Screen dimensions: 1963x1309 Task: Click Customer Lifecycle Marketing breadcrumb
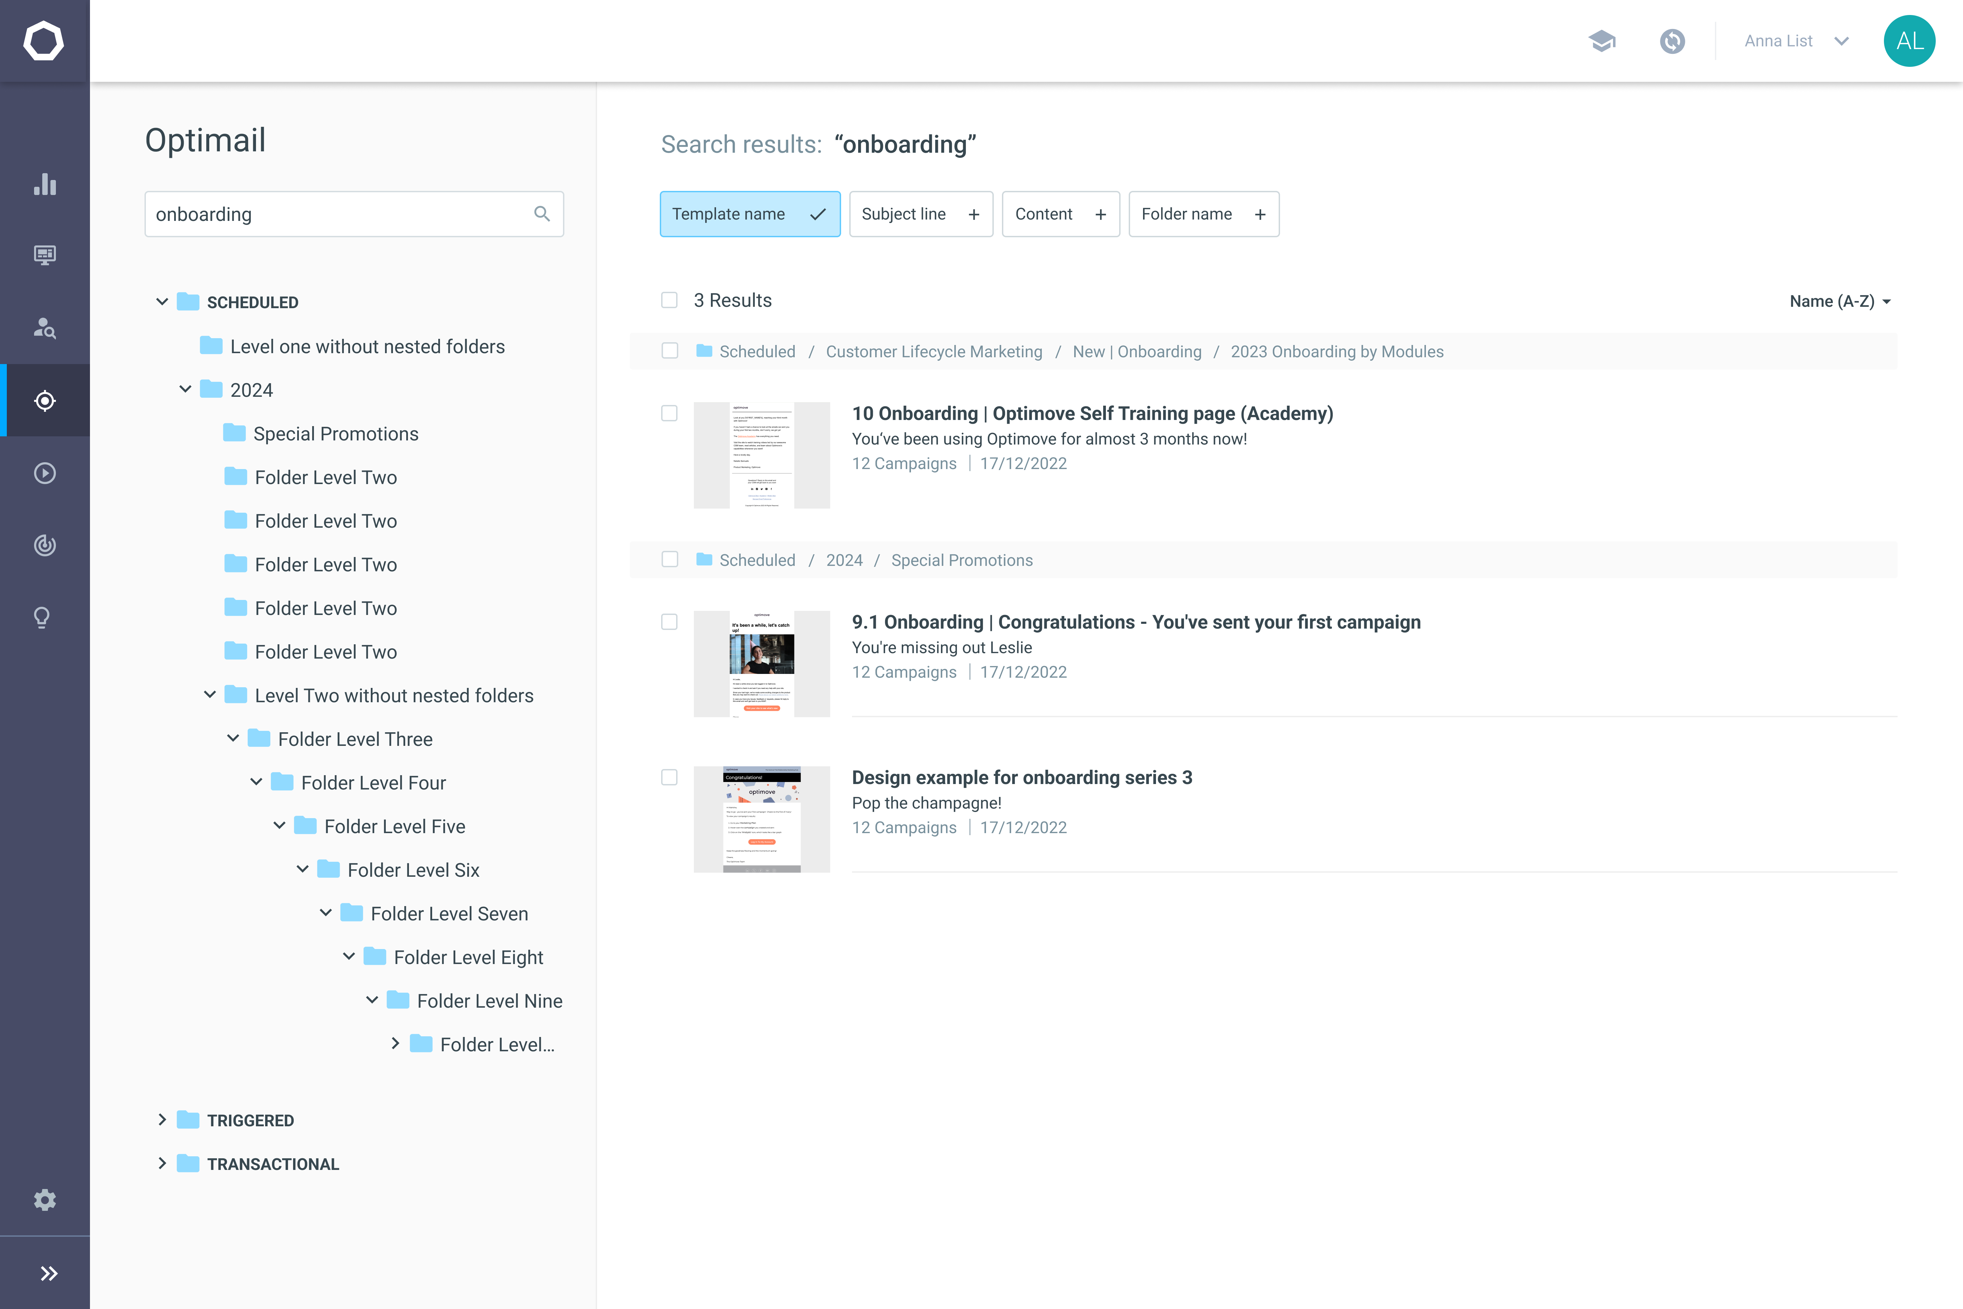(x=934, y=351)
